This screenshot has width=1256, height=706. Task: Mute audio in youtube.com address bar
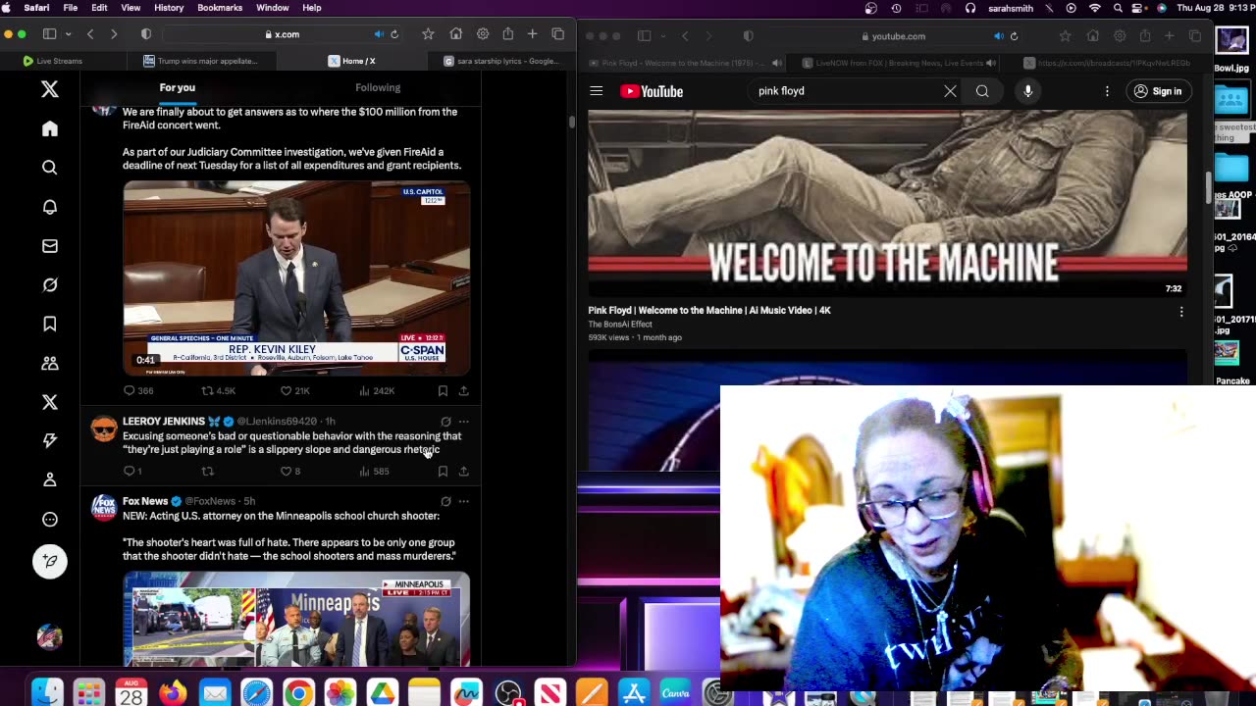point(998,36)
